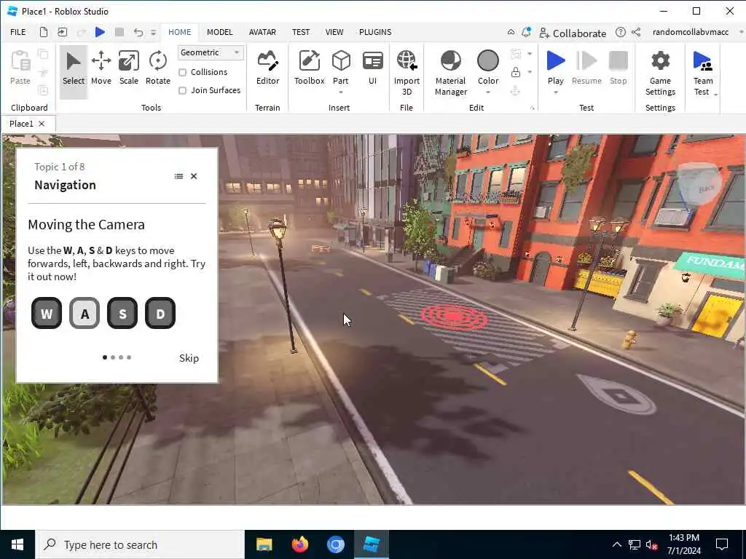The height and width of the screenshot is (559, 746).
Task: Switch to the TEST ribbon tab
Action: [301, 32]
